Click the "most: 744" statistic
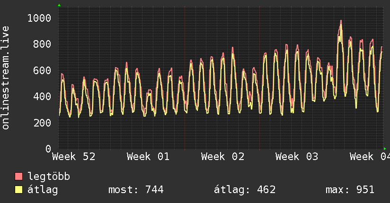The image size is (390, 203). [136, 190]
